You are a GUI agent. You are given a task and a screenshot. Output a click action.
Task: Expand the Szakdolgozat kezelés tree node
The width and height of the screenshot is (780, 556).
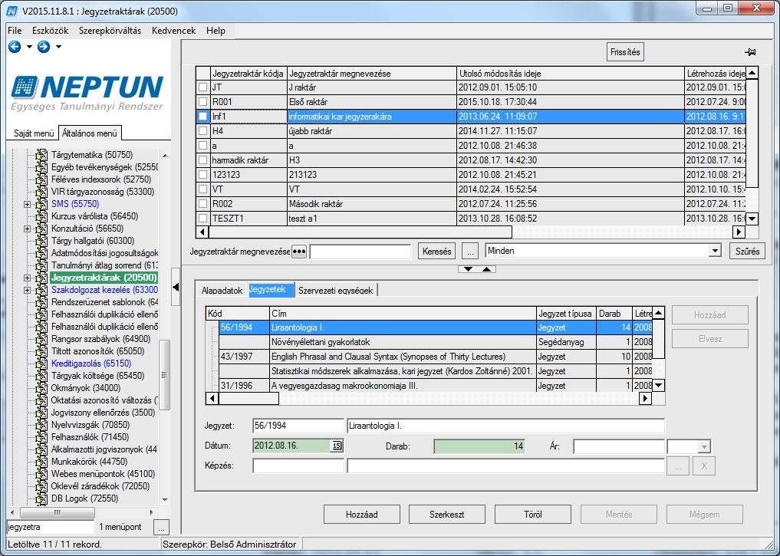click(x=28, y=290)
